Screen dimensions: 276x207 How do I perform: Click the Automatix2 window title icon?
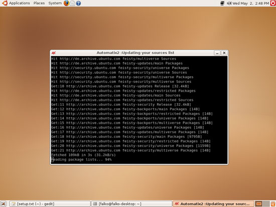[54, 53]
